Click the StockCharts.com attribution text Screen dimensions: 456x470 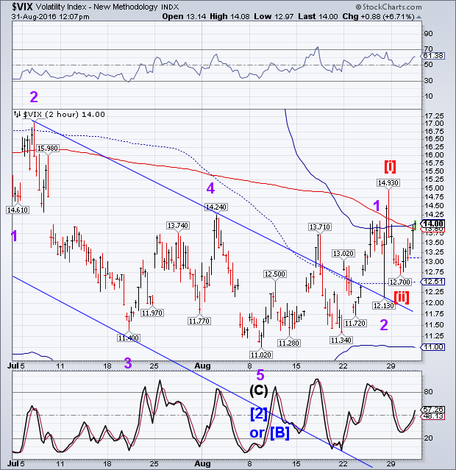coord(388,7)
